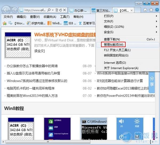
Task: Open 插入U盘提示无法停用通用卷的几种情 article
Action: (x=33, y=73)
